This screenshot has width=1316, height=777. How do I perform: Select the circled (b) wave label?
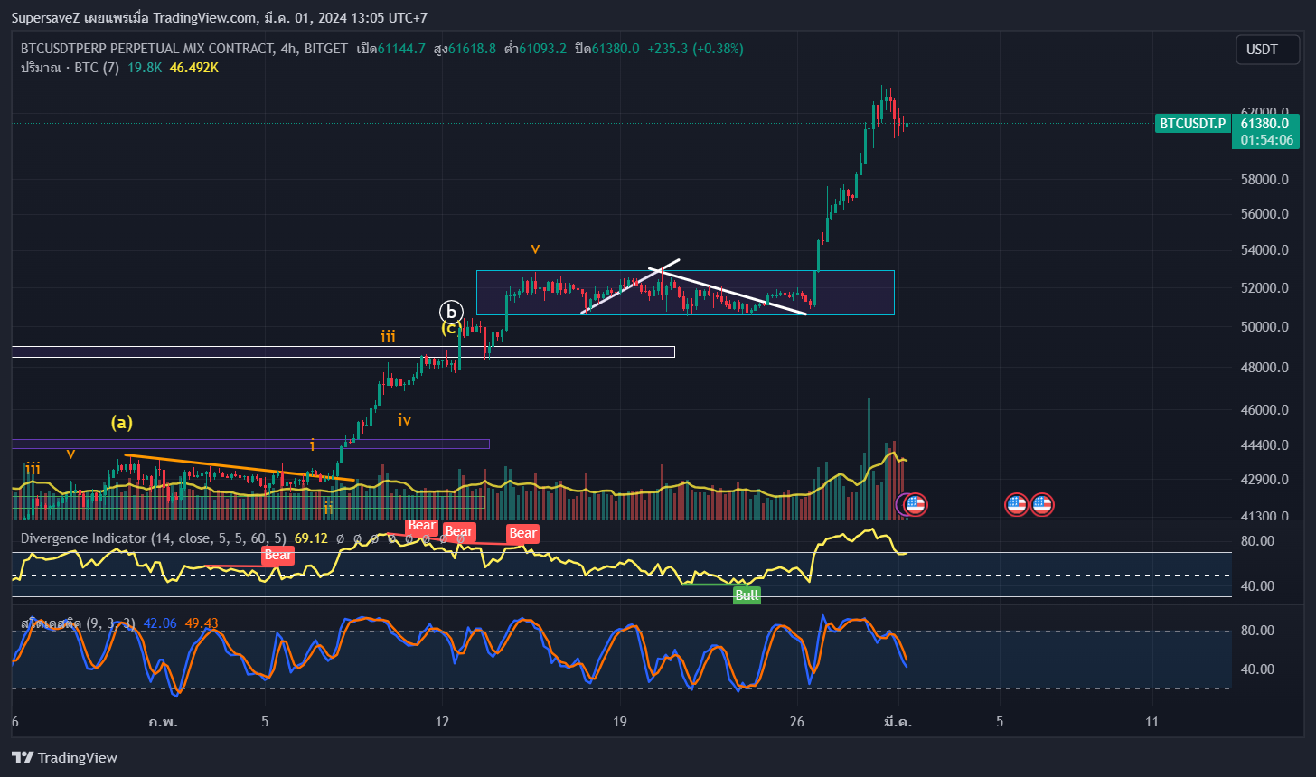(x=451, y=312)
